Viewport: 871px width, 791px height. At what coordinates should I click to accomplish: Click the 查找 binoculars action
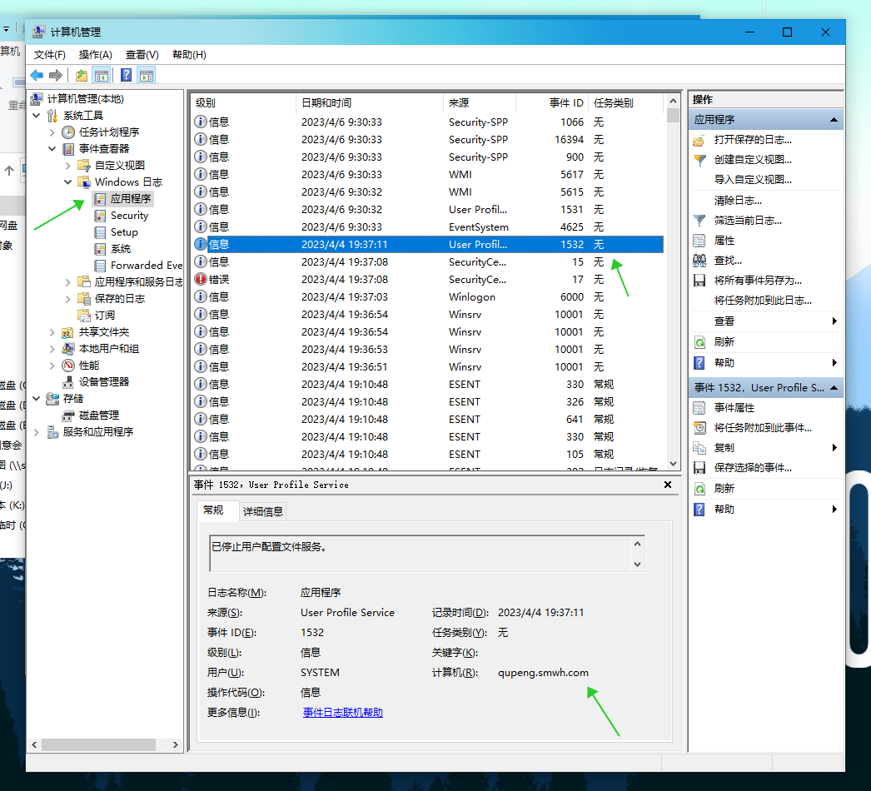coord(727,261)
